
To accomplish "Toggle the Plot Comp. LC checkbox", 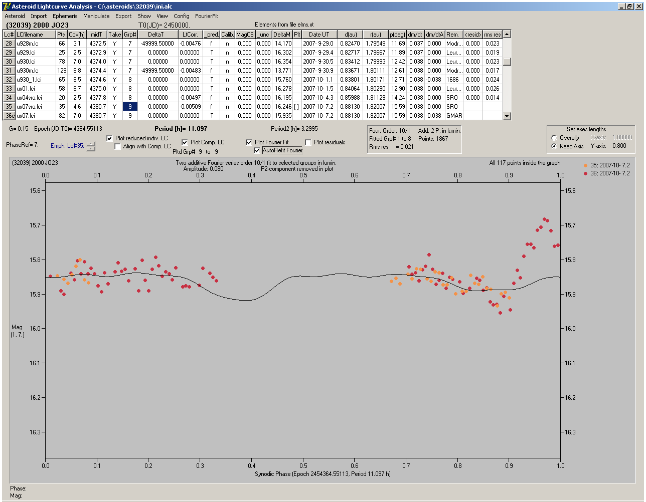I will (x=185, y=142).
